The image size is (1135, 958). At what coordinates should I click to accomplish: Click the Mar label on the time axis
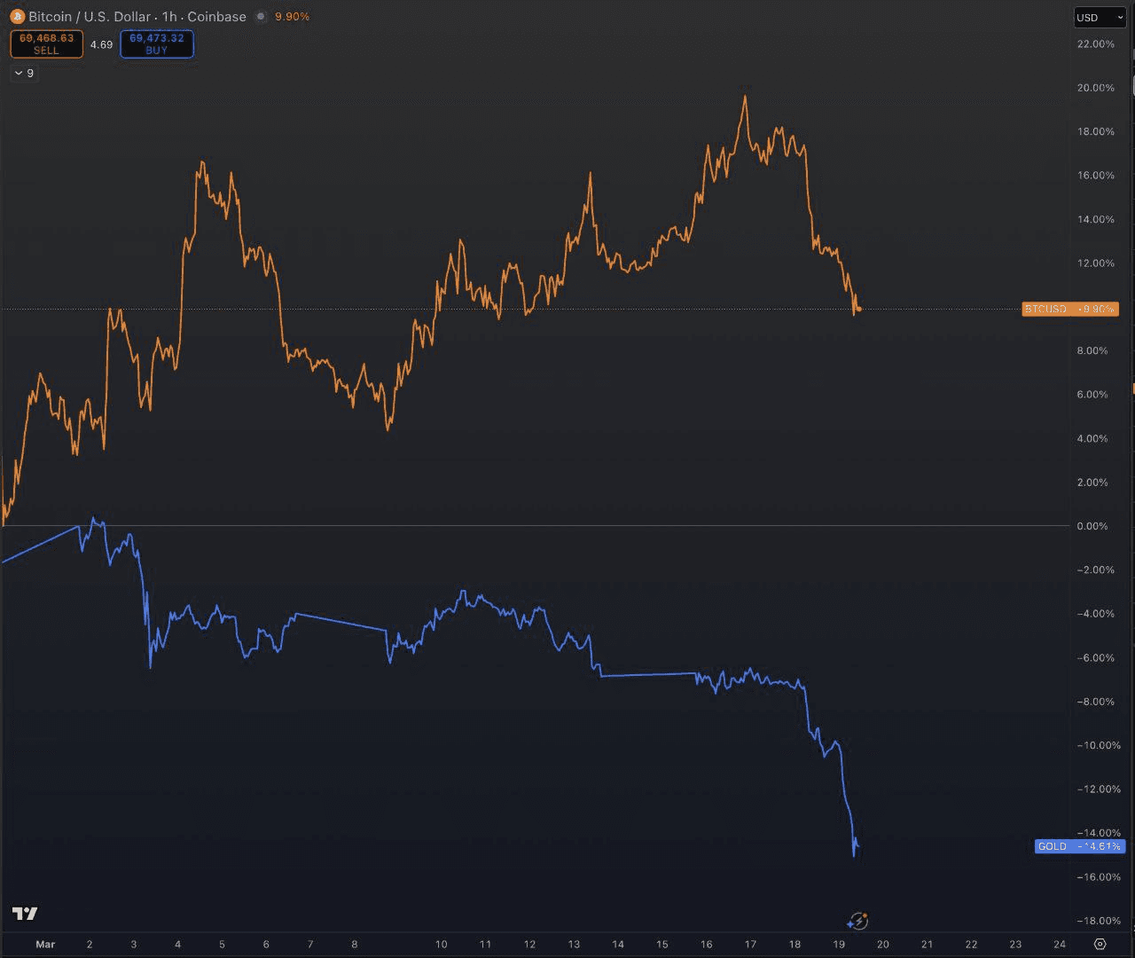pyautogui.click(x=45, y=944)
